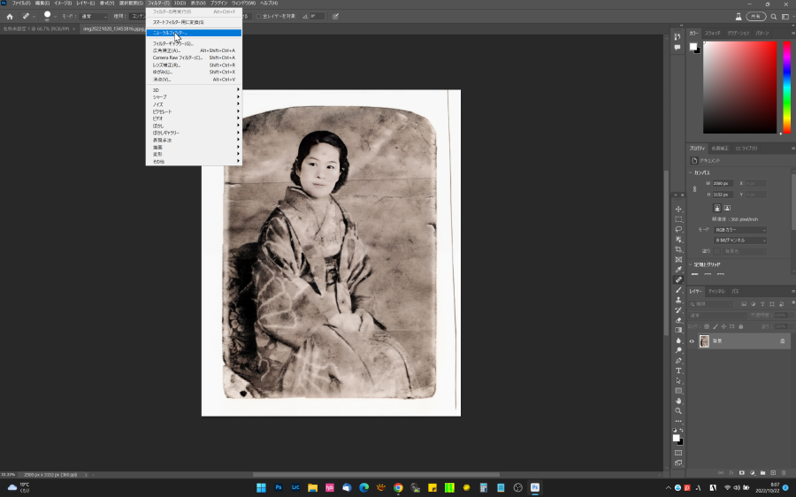Viewport: 796px width, 497px height.
Task: Toggle the lock all padlock icon
Action: [x=740, y=326]
